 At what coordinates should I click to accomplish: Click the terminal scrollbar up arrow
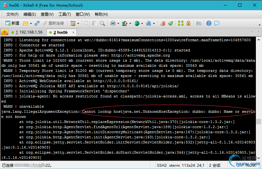[x=258, y=40]
